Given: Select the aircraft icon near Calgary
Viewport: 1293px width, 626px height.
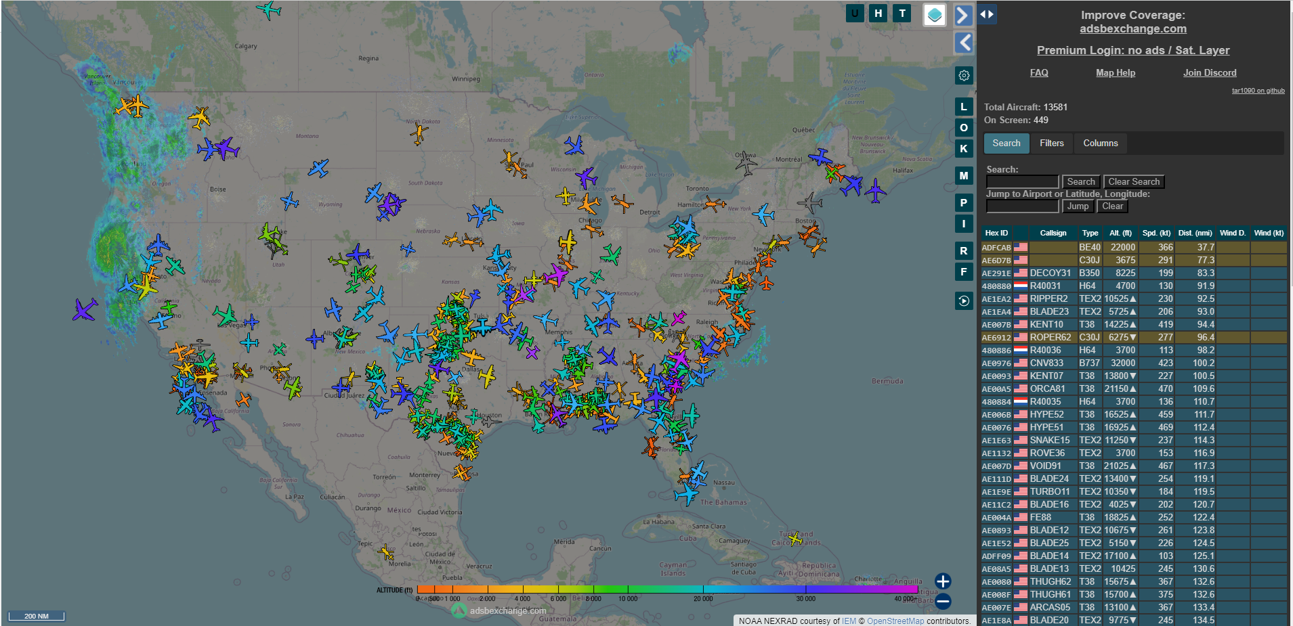Looking at the screenshot, I should pyautogui.click(x=270, y=9).
